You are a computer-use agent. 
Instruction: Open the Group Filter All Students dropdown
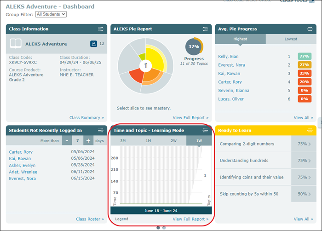[x=51, y=14]
